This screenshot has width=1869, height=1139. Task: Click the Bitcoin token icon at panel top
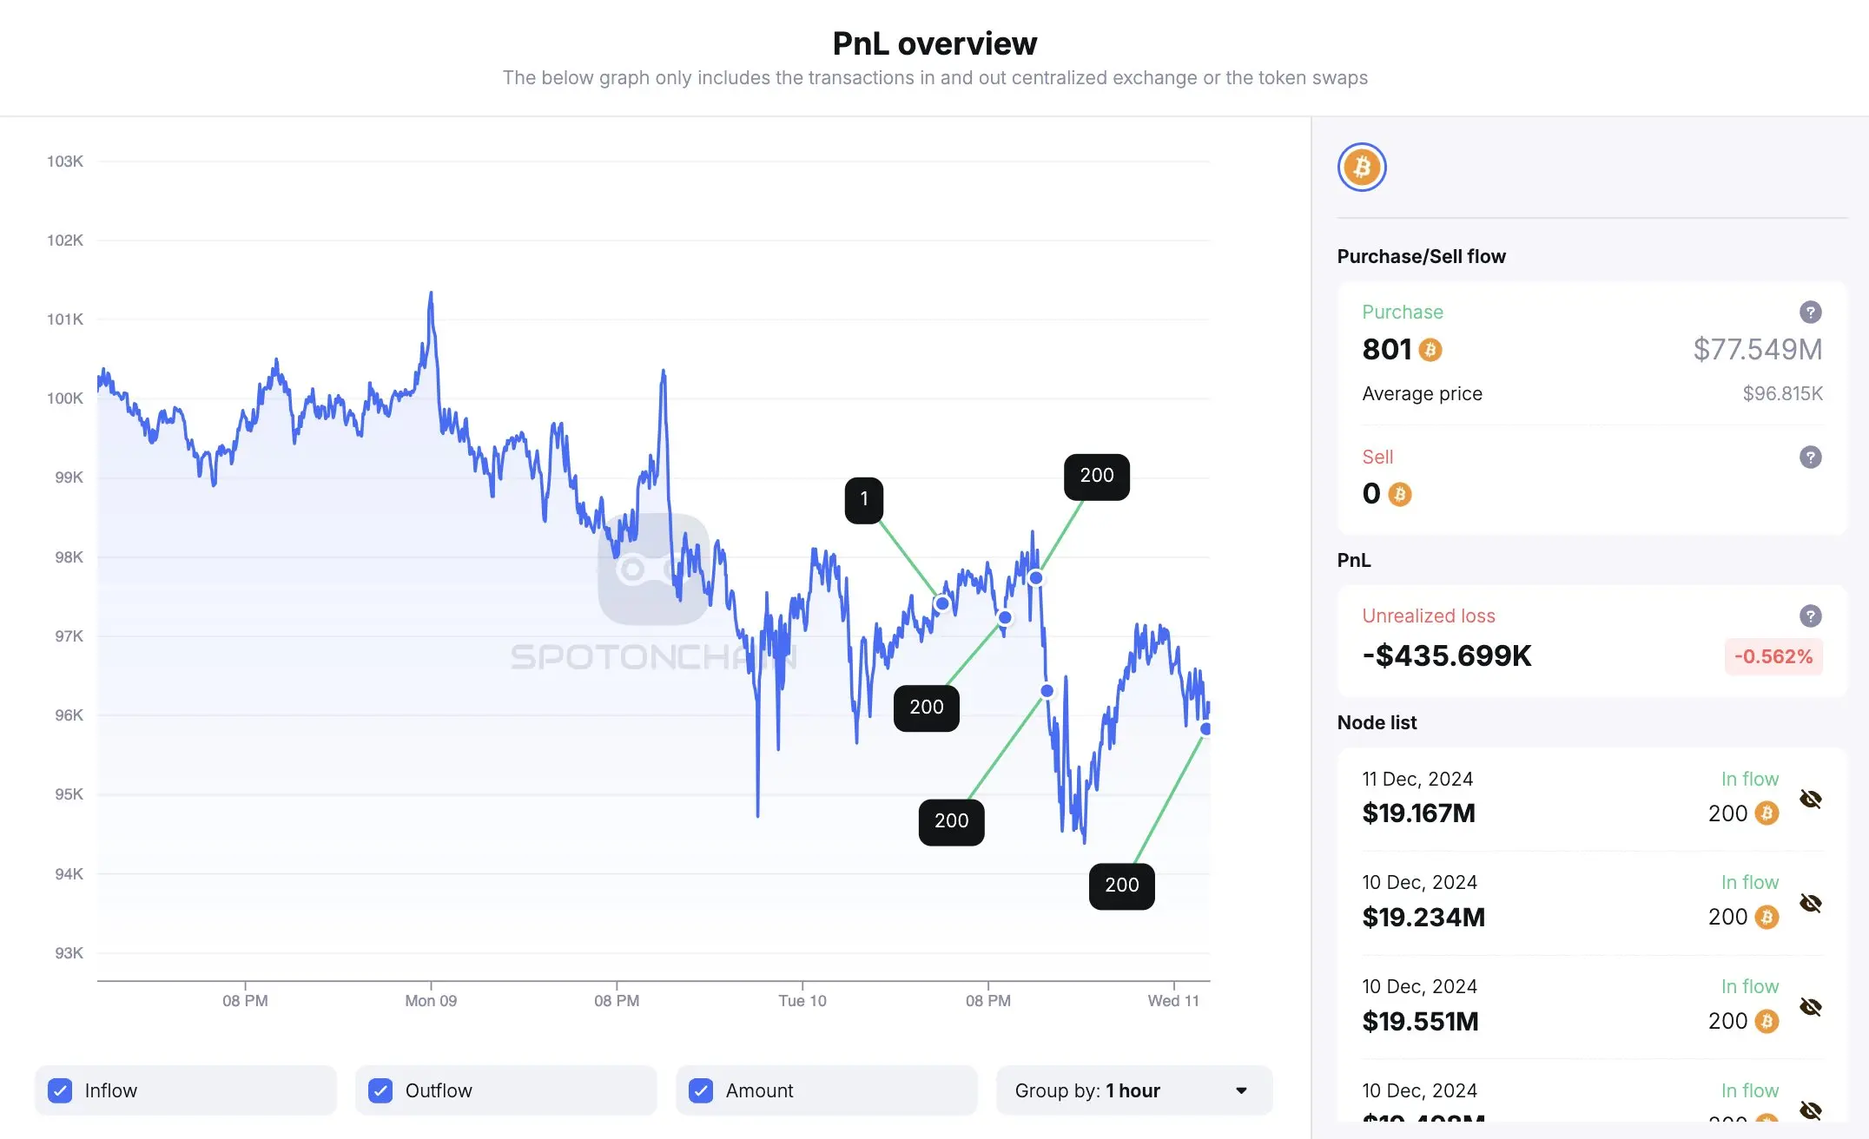coord(1361,167)
